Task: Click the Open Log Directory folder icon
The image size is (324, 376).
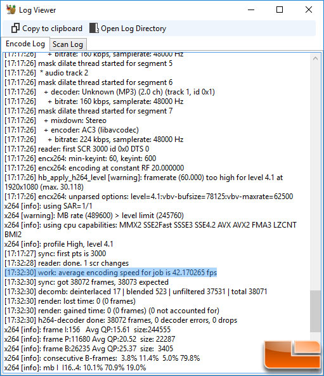Action: (x=94, y=29)
